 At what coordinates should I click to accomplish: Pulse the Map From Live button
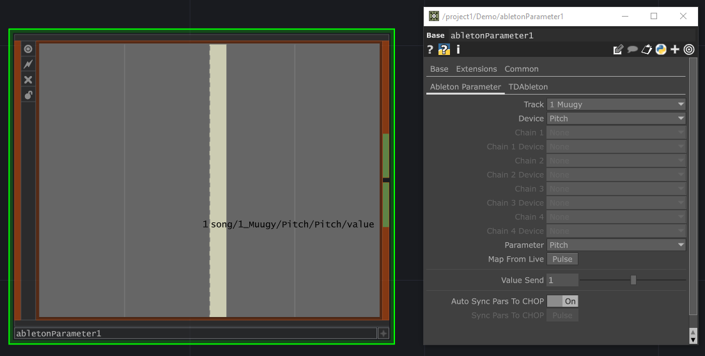tap(562, 259)
